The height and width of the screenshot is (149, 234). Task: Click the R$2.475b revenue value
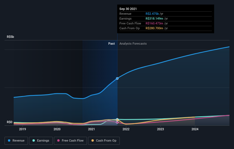[152, 14]
